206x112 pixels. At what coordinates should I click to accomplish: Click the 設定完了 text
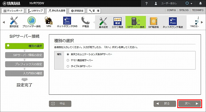pyautogui.click(x=24, y=85)
